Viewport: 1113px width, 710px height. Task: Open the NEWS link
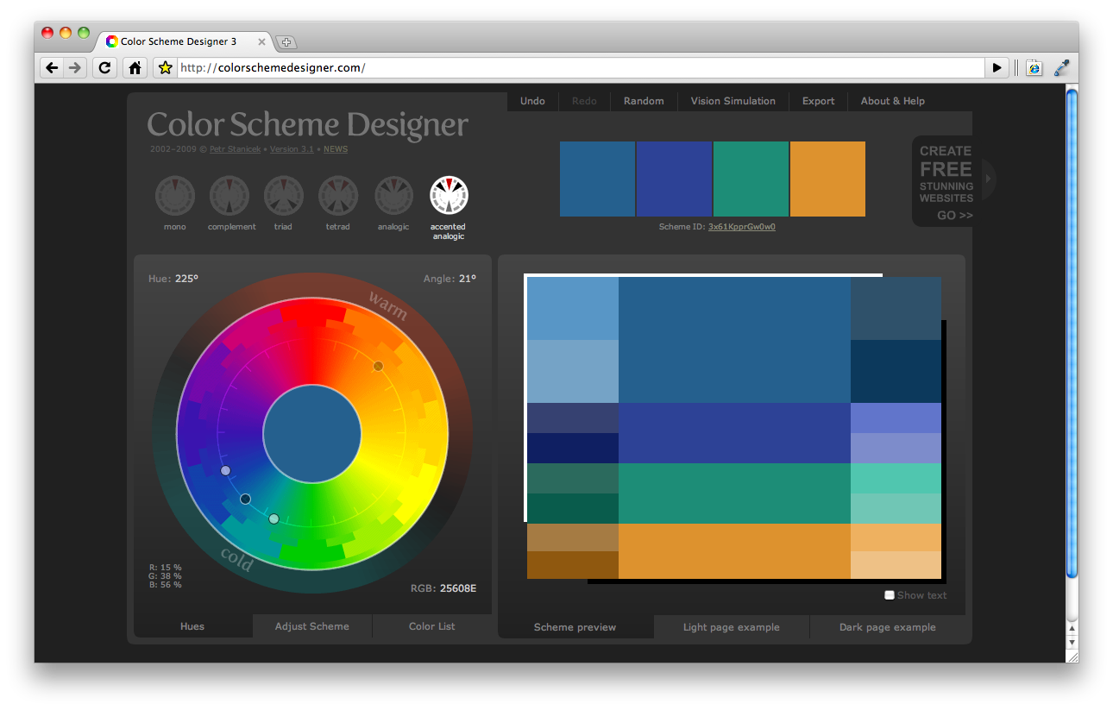336,149
